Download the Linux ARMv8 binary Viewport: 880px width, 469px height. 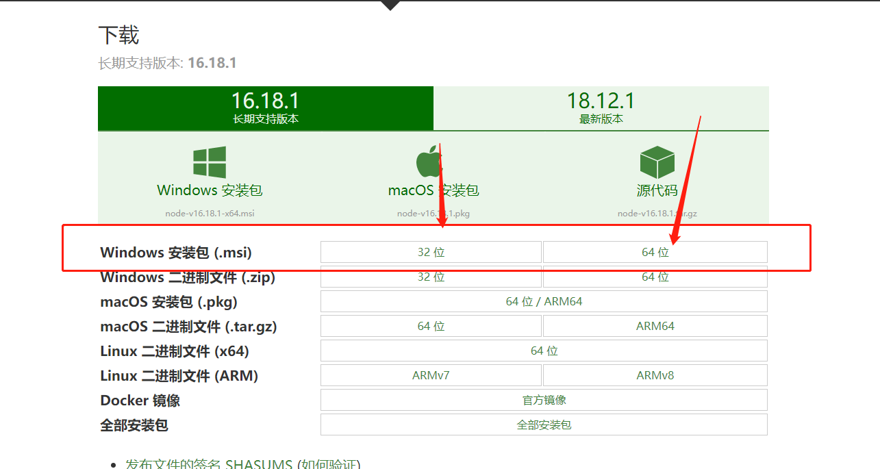pyautogui.click(x=655, y=375)
